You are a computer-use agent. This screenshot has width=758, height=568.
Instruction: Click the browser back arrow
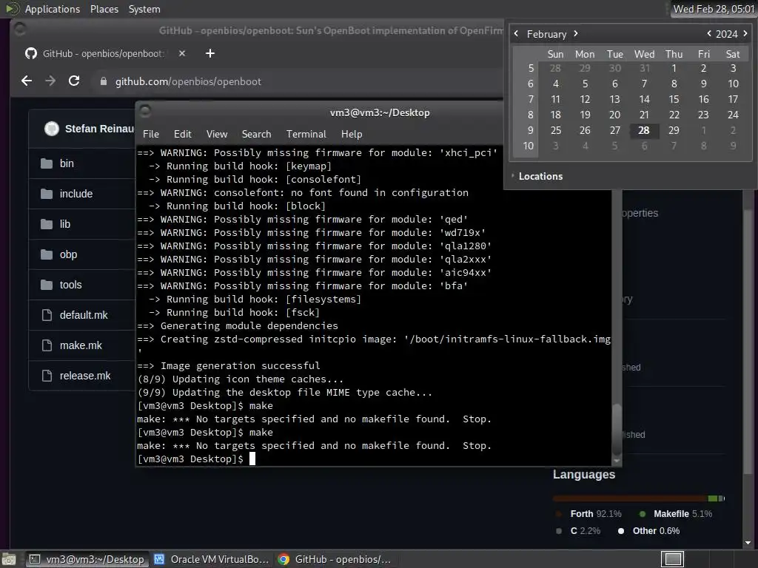(x=27, y=81)
